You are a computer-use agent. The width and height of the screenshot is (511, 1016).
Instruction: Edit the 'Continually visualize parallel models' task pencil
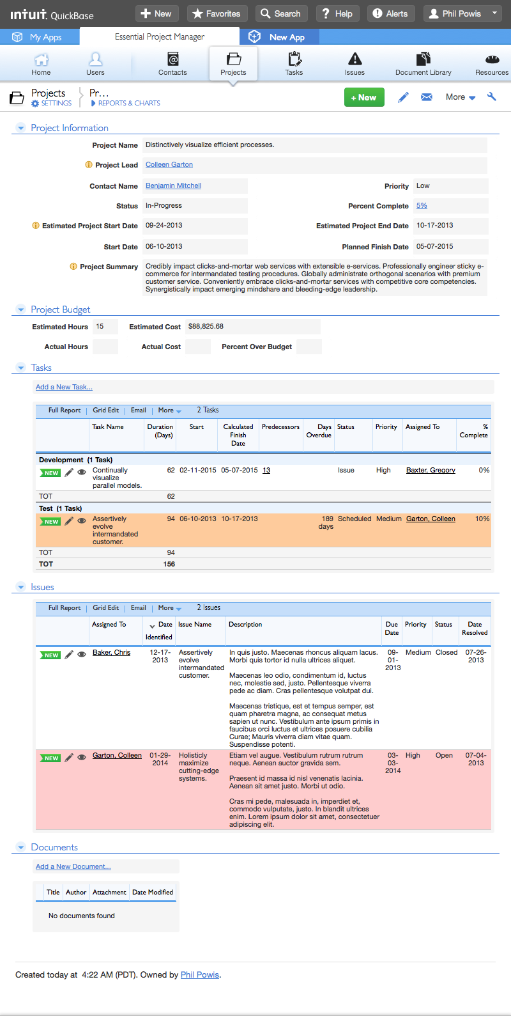69,473
